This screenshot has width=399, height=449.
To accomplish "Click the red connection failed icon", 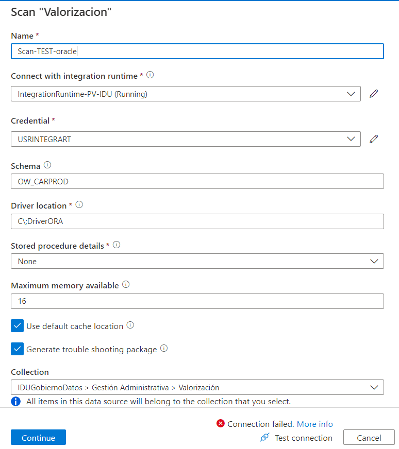I will pos(221,423).
